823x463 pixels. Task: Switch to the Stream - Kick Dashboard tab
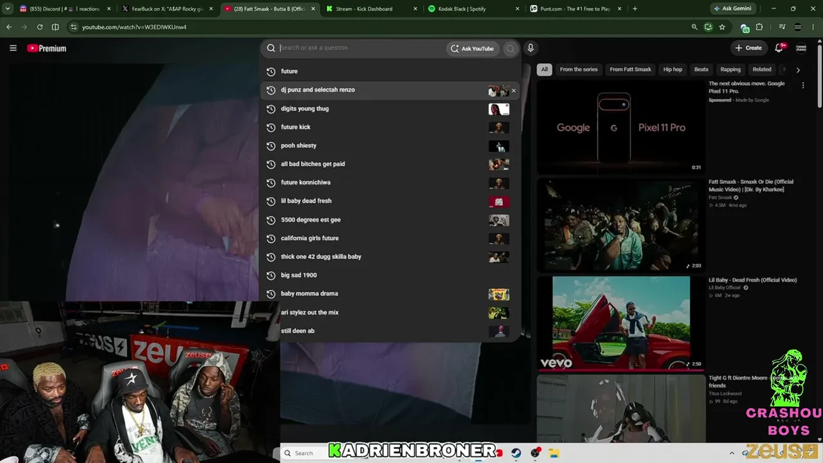pyautogui.click(x=370, y=9)
